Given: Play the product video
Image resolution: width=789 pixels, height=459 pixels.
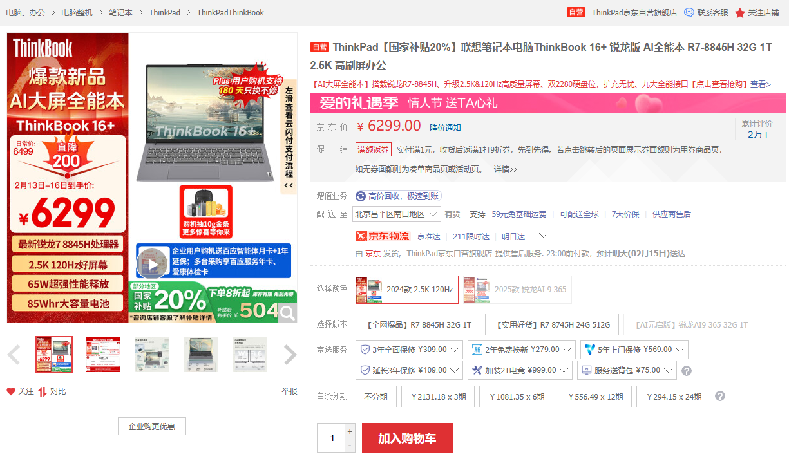Looking at the screenshot, I should [x=153, y=265].
